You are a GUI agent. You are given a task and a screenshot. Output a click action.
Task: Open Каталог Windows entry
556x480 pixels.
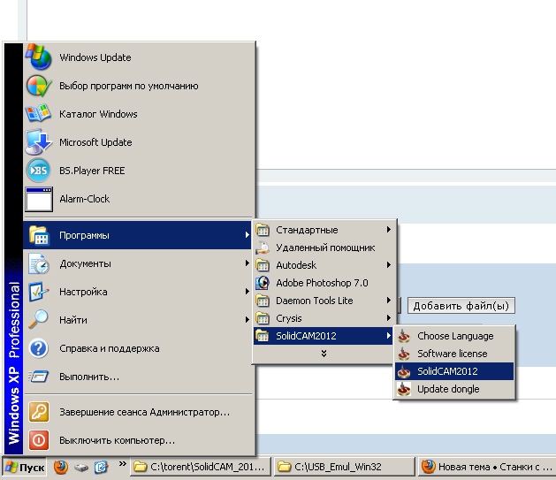(x=139, y=114)
